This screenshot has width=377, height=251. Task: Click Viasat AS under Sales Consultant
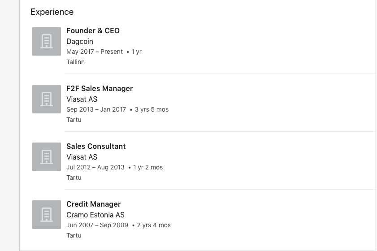point(82,157)
